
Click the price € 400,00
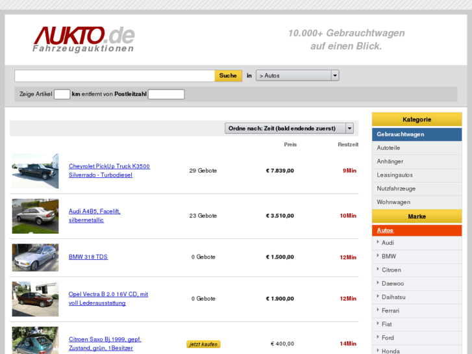coord(282,344)
